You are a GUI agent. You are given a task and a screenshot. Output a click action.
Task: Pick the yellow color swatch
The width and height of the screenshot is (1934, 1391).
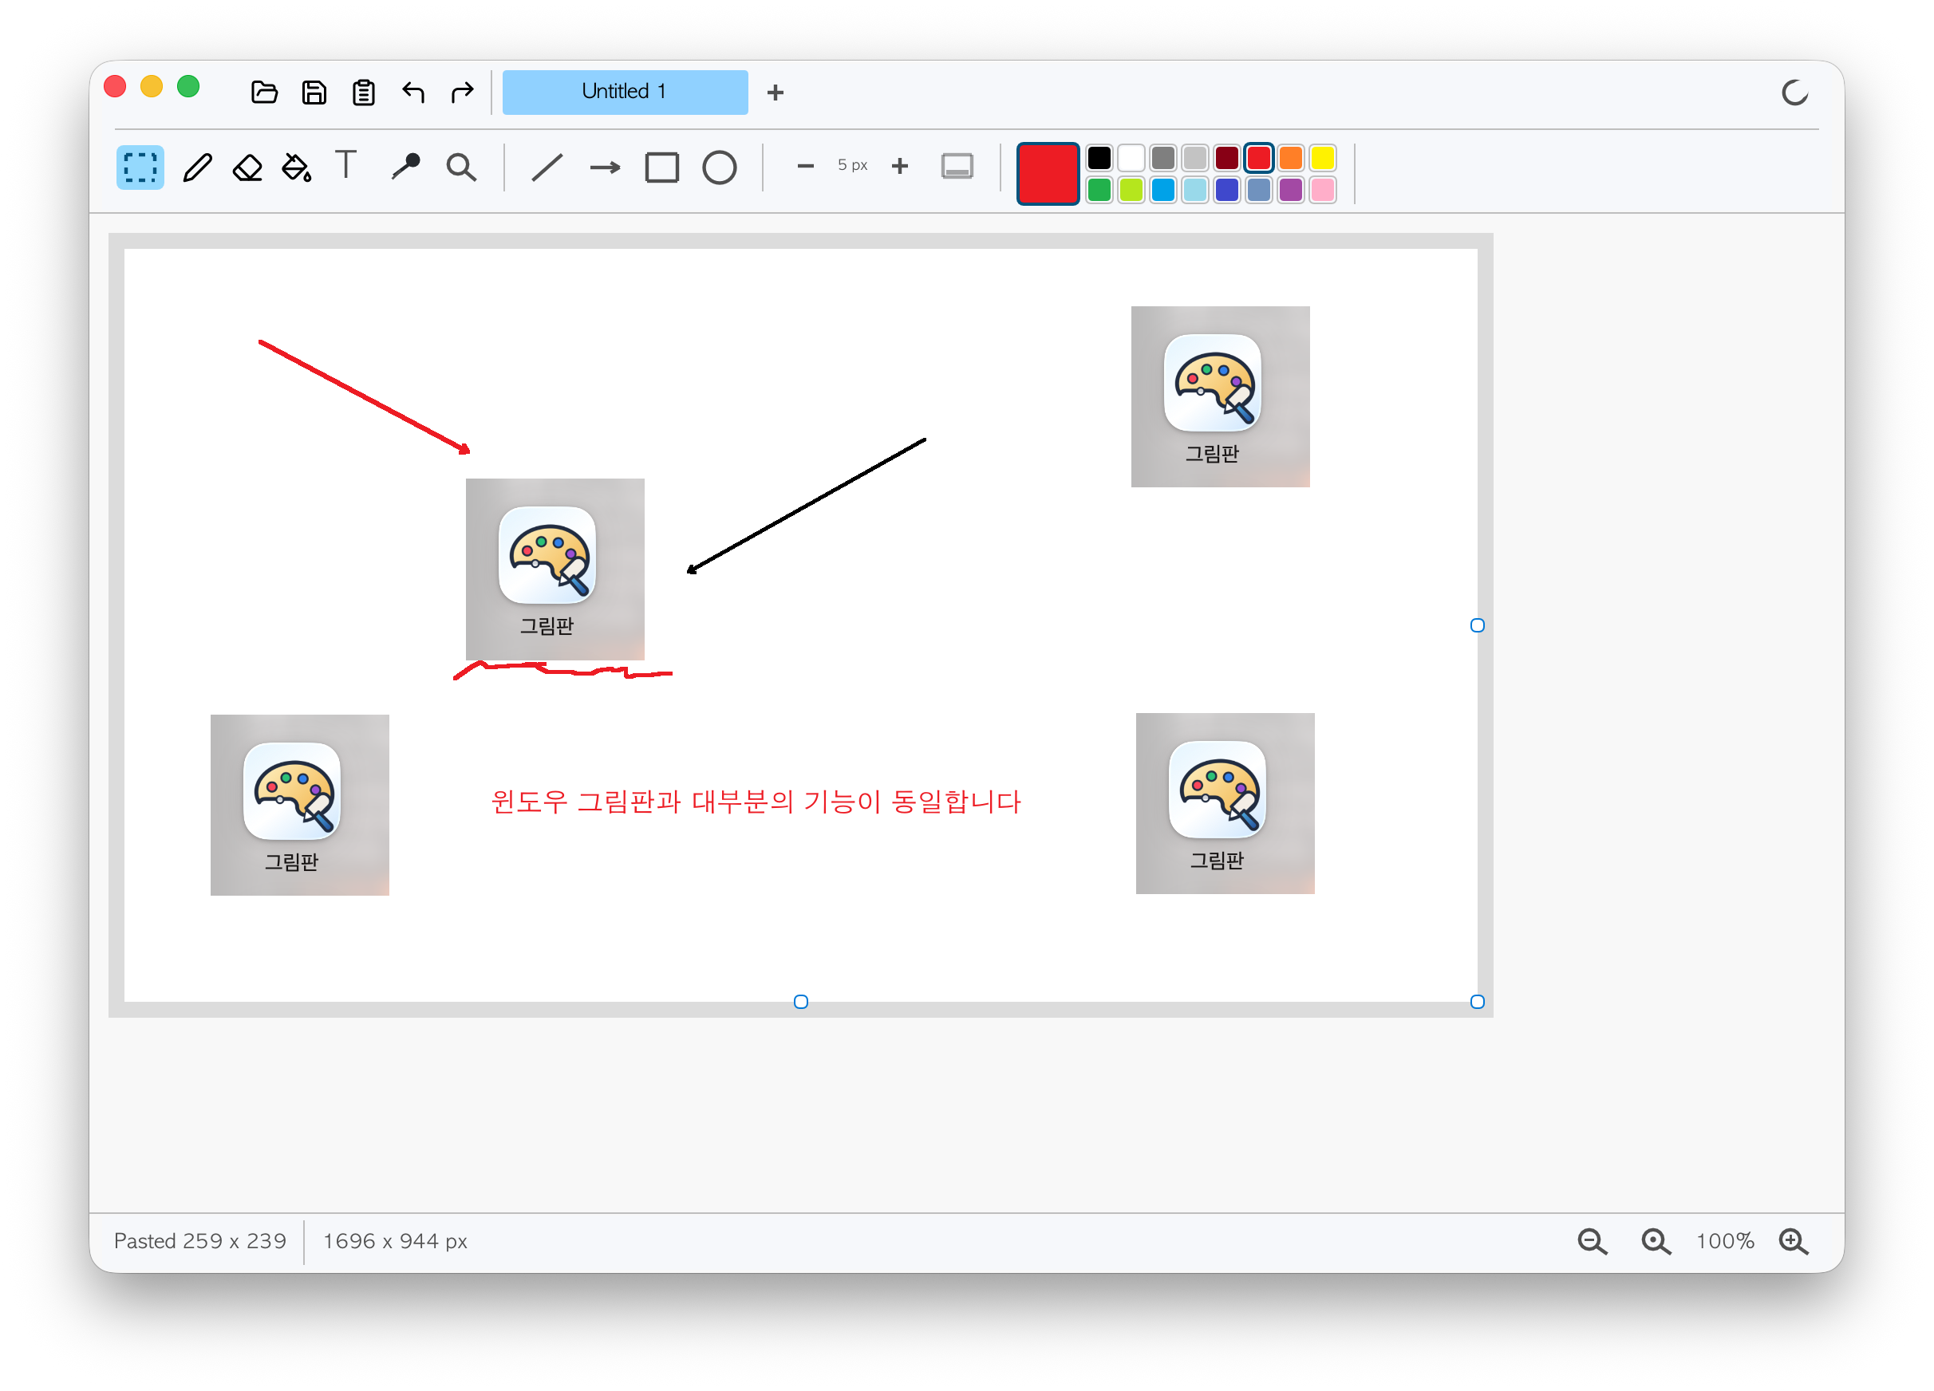(1323, 158)
